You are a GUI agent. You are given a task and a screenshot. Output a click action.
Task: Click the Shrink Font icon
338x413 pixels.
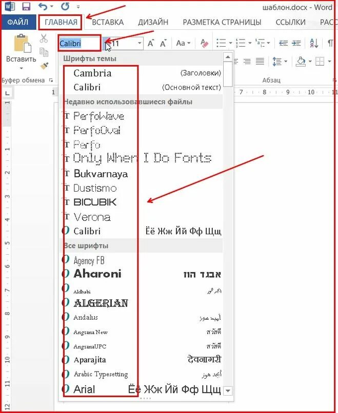(x=163, y=43)
